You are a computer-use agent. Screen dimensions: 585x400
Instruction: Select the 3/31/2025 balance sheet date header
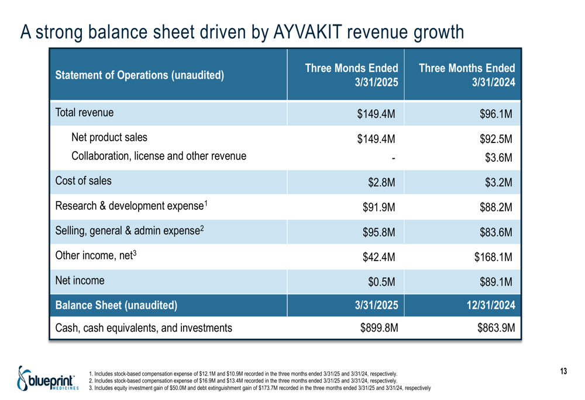coord(376,305)
